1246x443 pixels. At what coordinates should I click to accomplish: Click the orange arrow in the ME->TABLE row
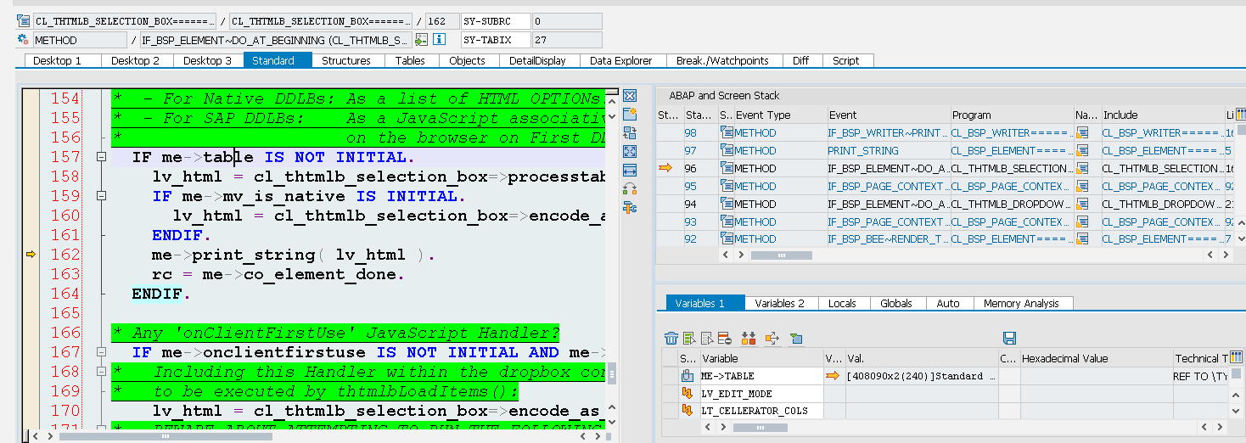[x=833, y=376]
